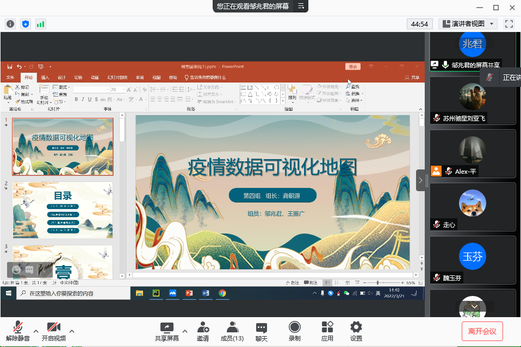Click the blue security shield icon
The width and height of the screenshot is (521, 347).
[x=26, y=24]
